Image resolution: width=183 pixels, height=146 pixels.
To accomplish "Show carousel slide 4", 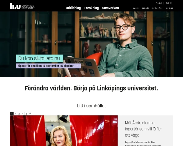I will (x=23, y=113).
